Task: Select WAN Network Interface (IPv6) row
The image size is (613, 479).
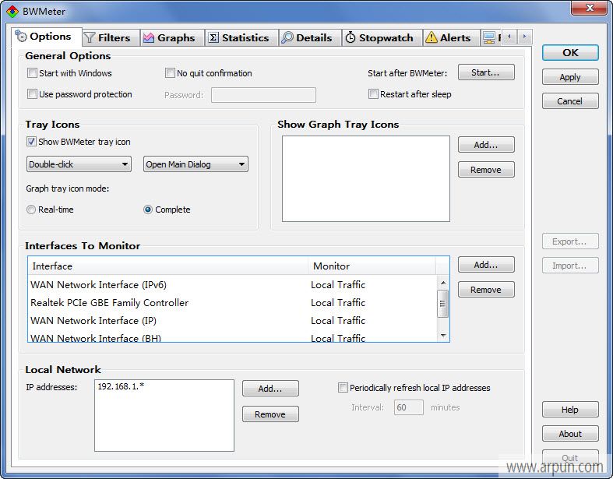Action: tap(232, 284)
